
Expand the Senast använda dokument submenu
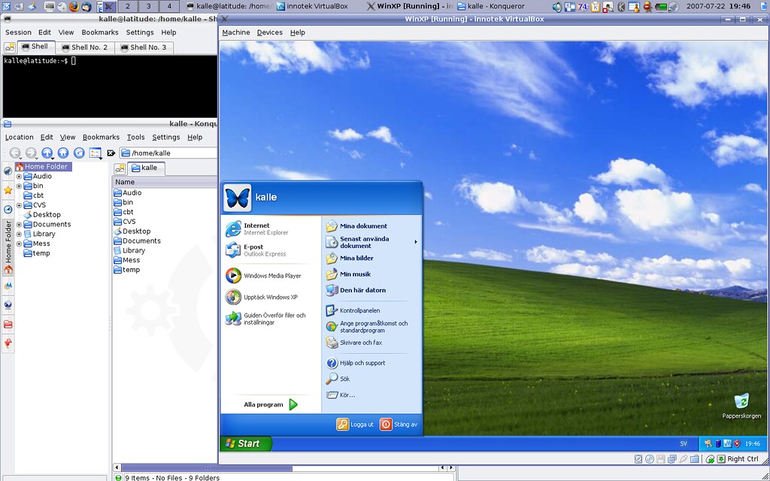point(371,242)
